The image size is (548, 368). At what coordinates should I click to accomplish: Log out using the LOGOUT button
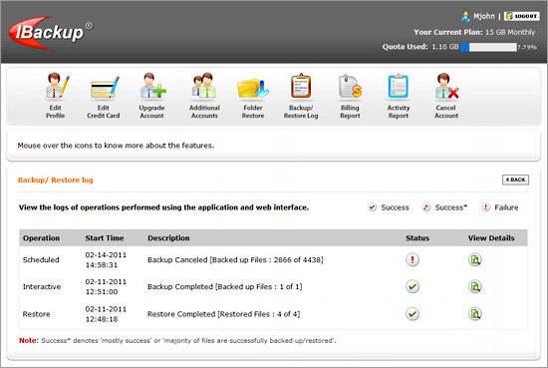pos(521,16)
